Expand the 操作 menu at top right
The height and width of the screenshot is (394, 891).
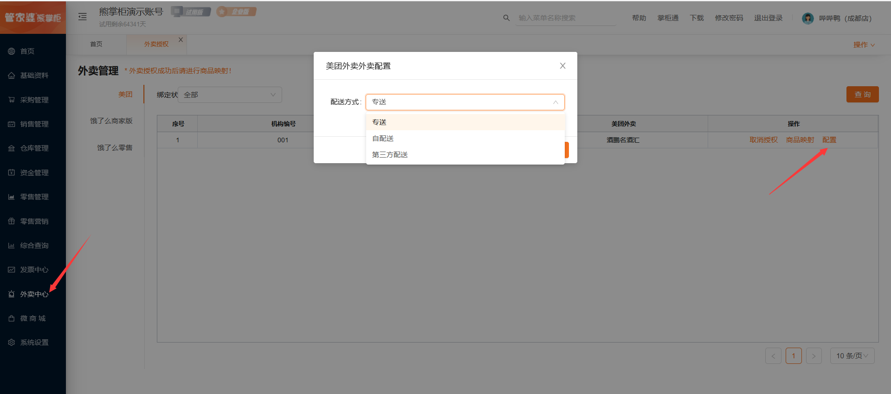(x=864, y=44)
